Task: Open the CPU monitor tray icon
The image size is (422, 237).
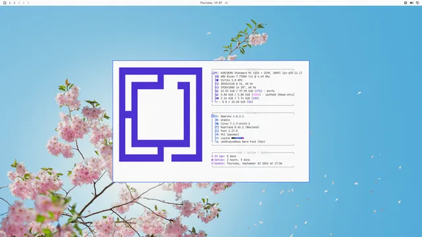Action: (406, 3)
